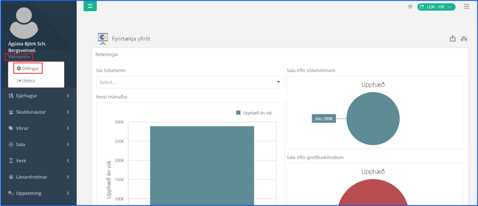Open the dashboard filter sliders icon
478x206 pixels.
pyautogui.click(x=464, y=39)
